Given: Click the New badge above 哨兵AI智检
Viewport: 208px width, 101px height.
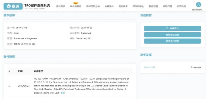Looking at the screenshot, I should click(x=76, y=3).
